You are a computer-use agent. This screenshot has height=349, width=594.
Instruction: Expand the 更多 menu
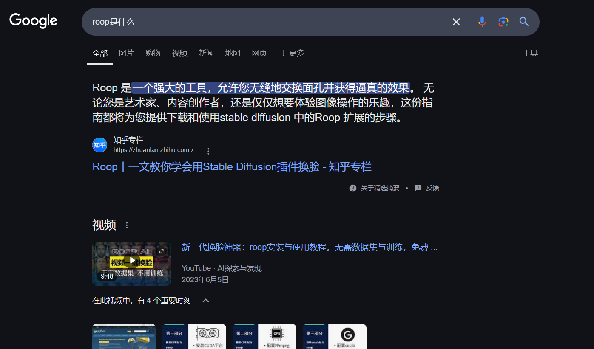click(293, 53)
